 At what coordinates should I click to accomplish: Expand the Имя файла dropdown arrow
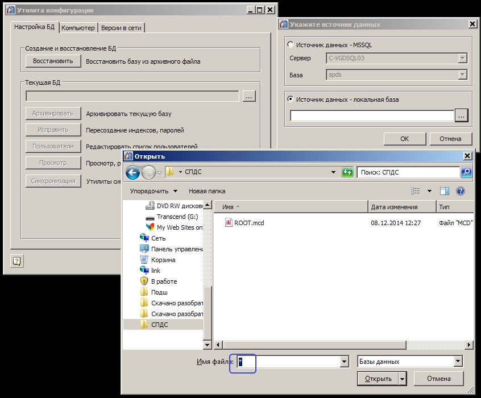click(344, 361)
